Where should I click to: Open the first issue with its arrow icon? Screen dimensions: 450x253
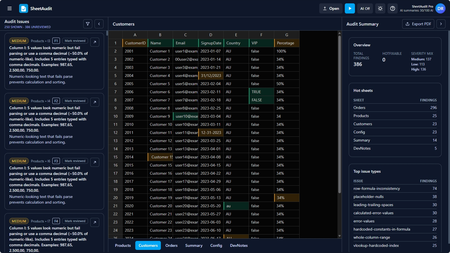(94, 42)
